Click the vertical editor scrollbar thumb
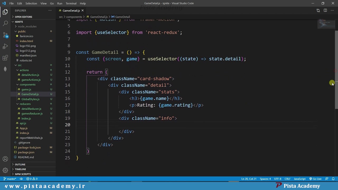 tap(336, 70)
